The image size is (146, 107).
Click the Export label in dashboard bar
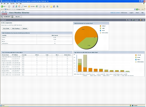136,20
